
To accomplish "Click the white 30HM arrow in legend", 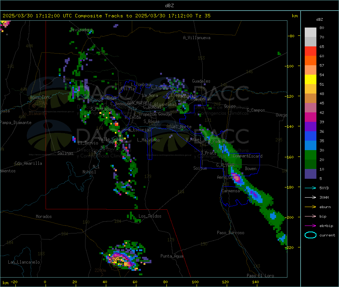I will click(310, 197).
